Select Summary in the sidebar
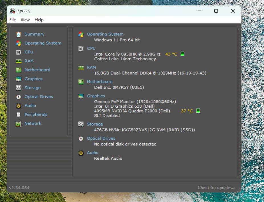Screen dimensions: 264x202 point(34,34)
